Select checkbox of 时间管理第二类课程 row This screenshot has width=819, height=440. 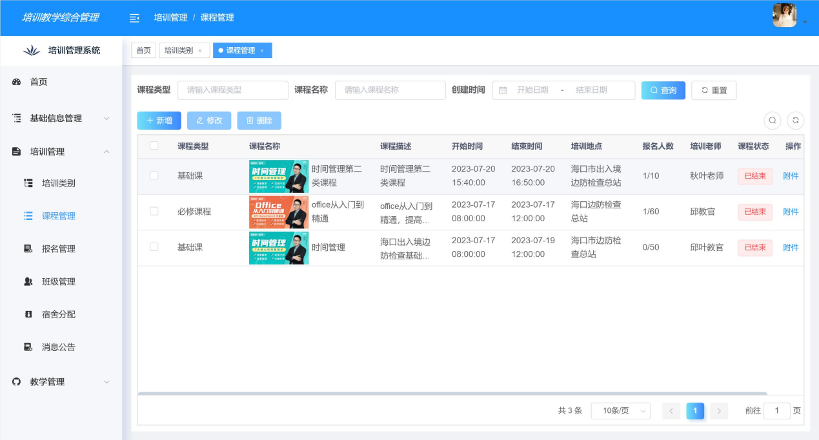(x=154, y=175)
